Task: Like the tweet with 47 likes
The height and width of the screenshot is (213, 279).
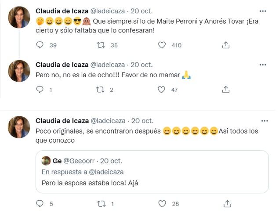Action: click(x=162, y=90)
